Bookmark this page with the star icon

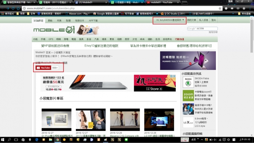(220, 8)
